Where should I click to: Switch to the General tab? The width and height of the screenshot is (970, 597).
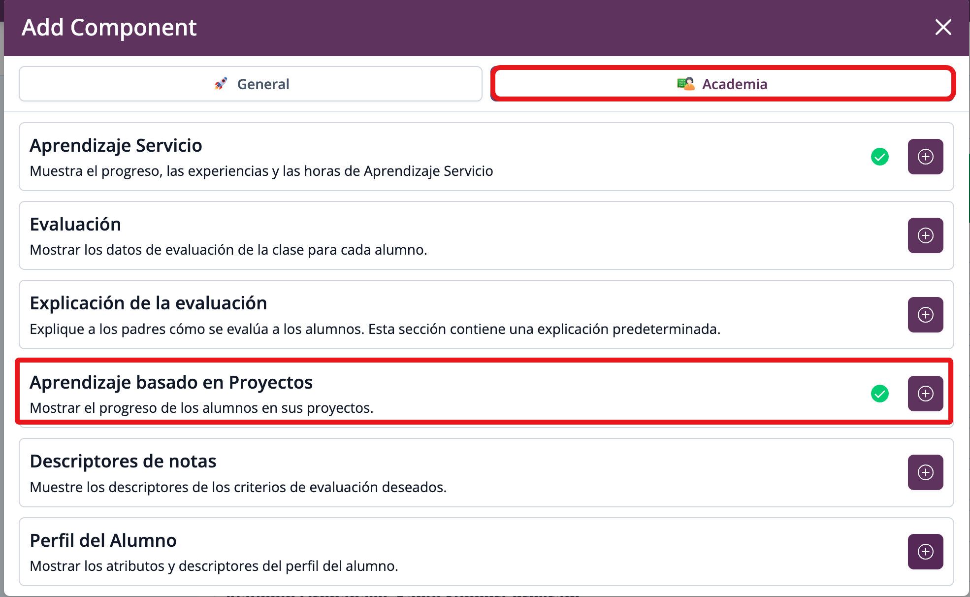251,84
